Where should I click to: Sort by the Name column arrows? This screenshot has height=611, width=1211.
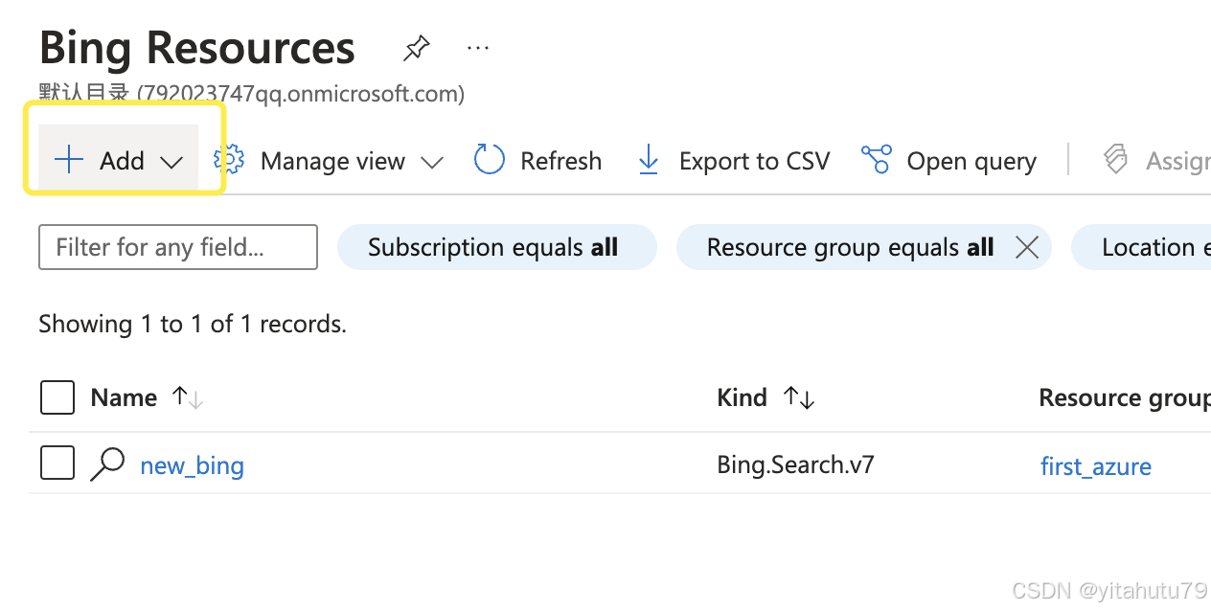click(188, 397)
